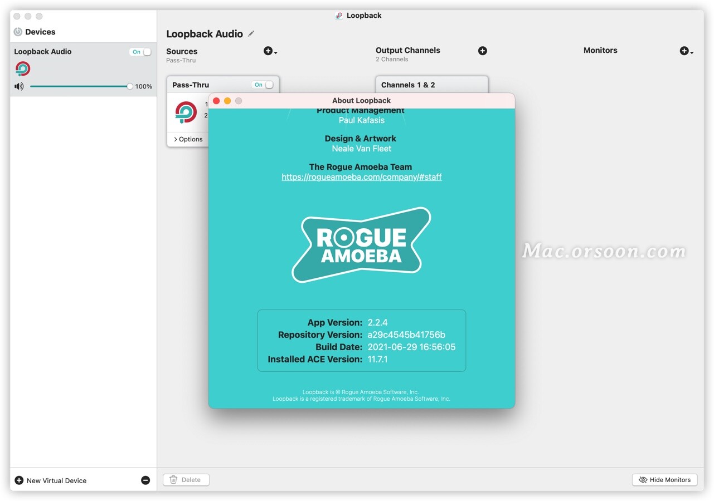
Task: Toggle the Loopback Audio device On switch
Action: click(140, 52)
